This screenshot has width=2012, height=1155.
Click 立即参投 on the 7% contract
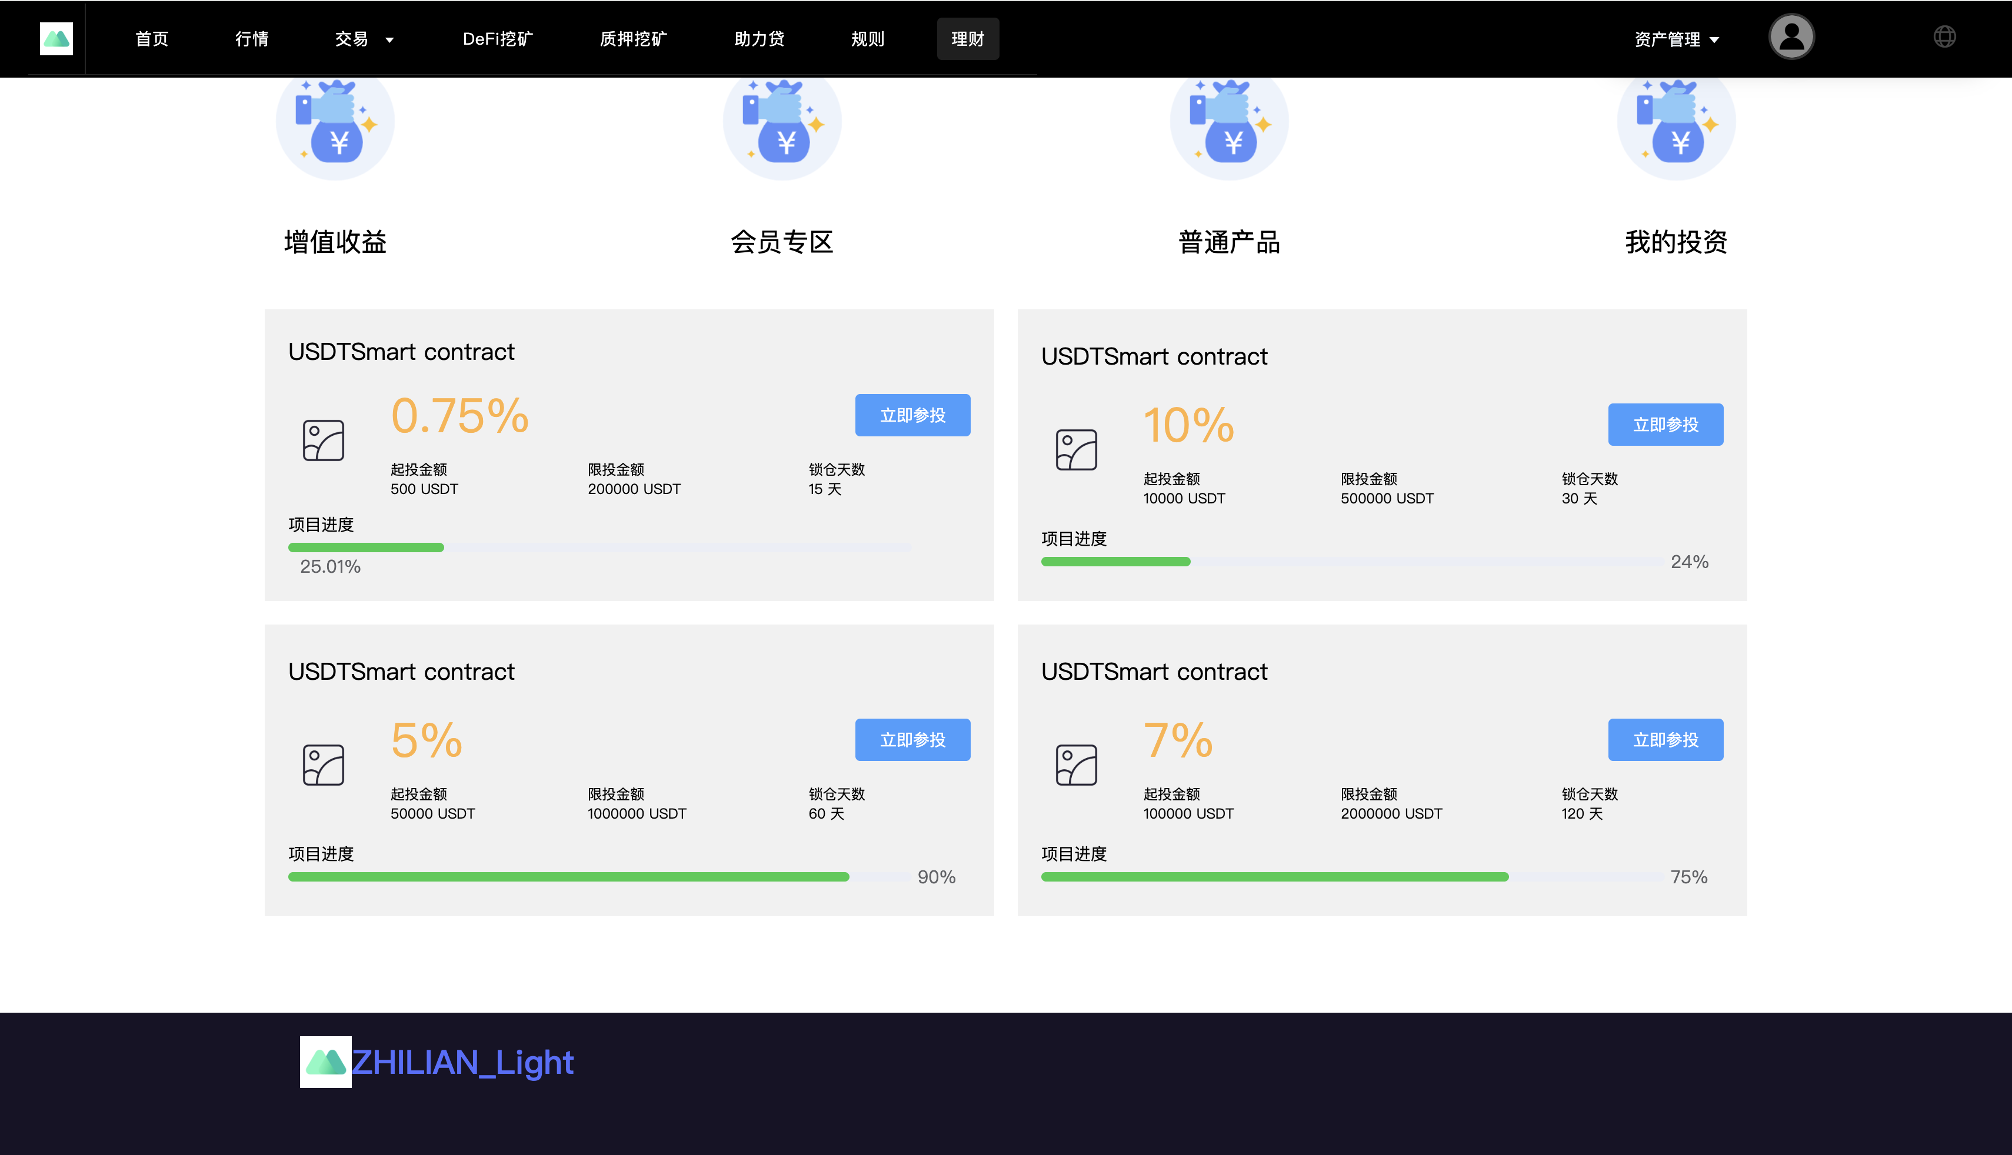(x=1665, y=739)
